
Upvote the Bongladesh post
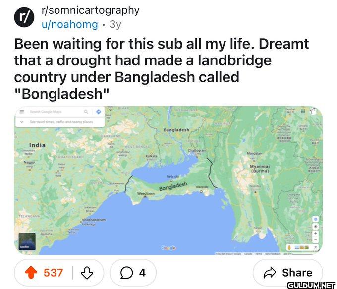click(31, 273)
